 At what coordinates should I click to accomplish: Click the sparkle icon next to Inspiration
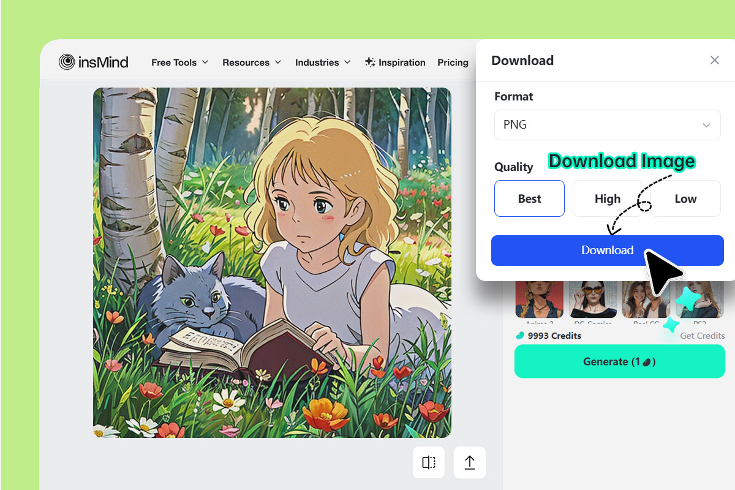pos(369,62)
